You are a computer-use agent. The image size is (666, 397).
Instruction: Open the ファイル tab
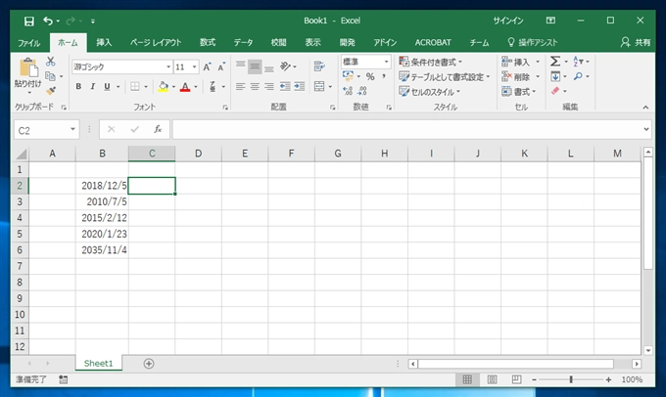28,42
